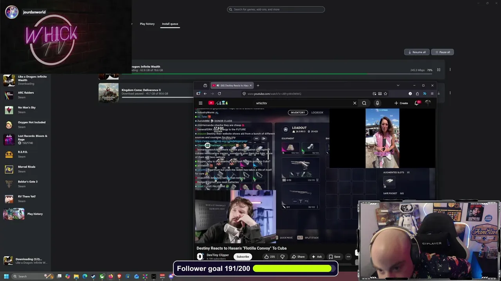Click the Pause all button
Viewport: 501px width, 281px height.
point(442,52)
